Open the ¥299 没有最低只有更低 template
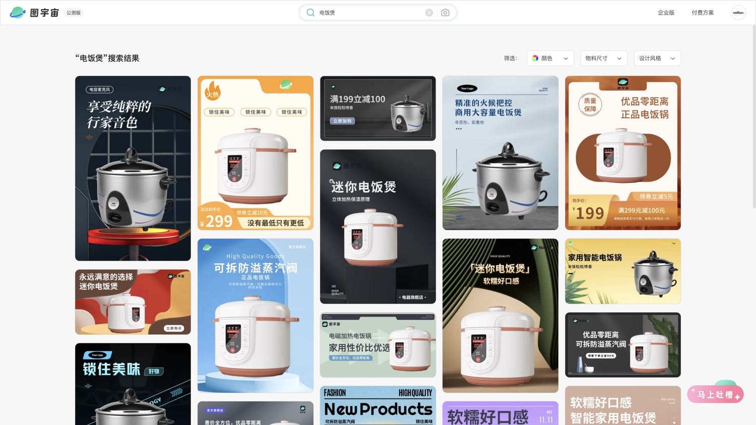The width and height of the screenshot is (756, 425). [256, 153]
